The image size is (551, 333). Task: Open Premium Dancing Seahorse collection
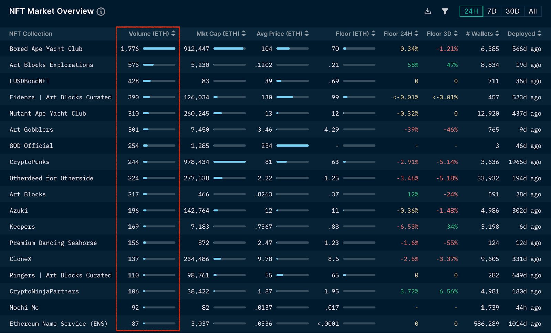[x=53, y=243]
